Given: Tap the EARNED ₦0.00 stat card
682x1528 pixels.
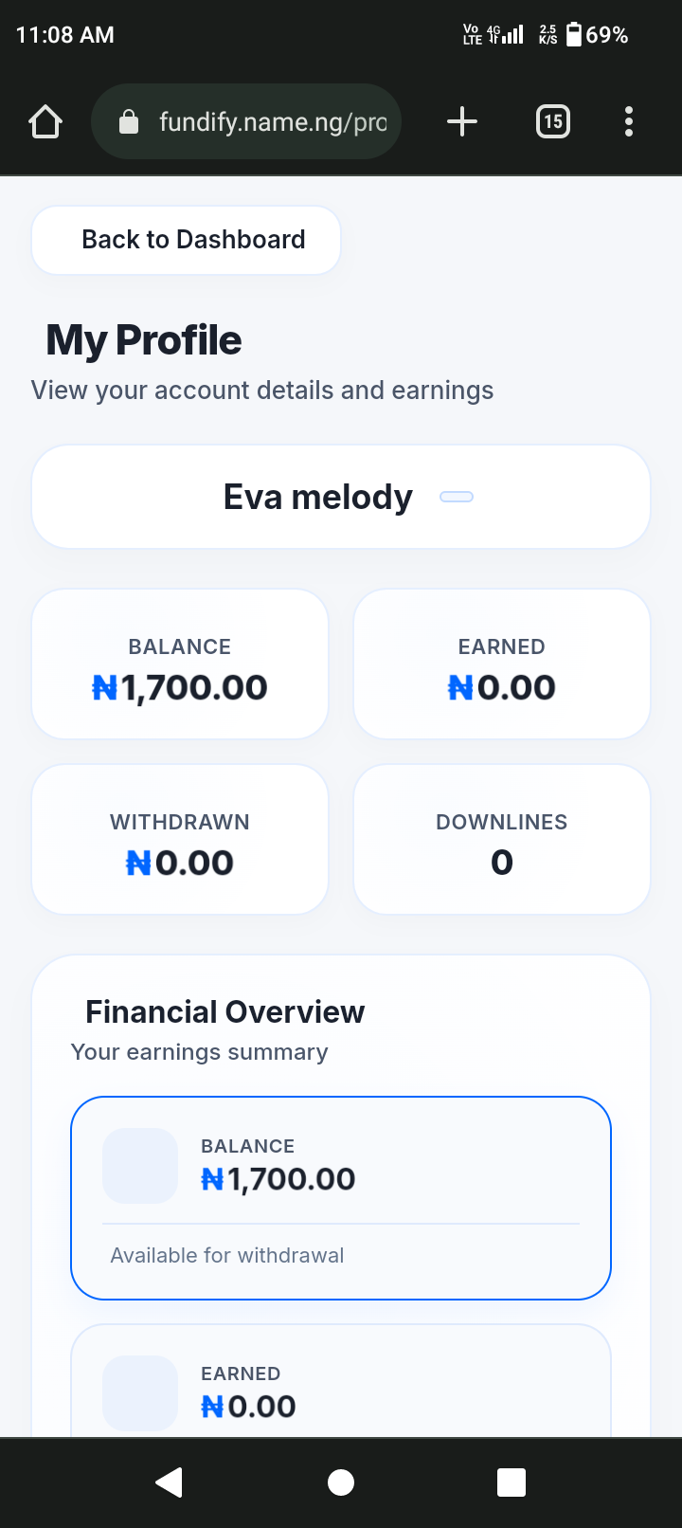Looking at the screenshot, I should (502, 664).
